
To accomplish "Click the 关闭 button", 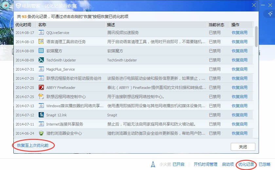I will click(243, 147).
